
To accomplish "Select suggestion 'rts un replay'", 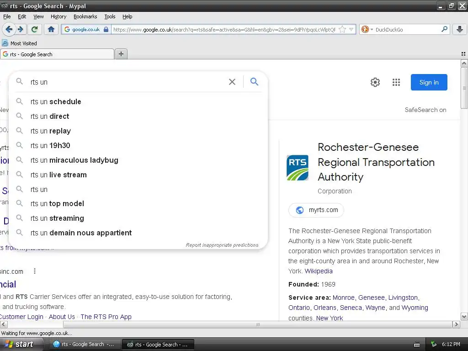I will (x=138, y=131).
